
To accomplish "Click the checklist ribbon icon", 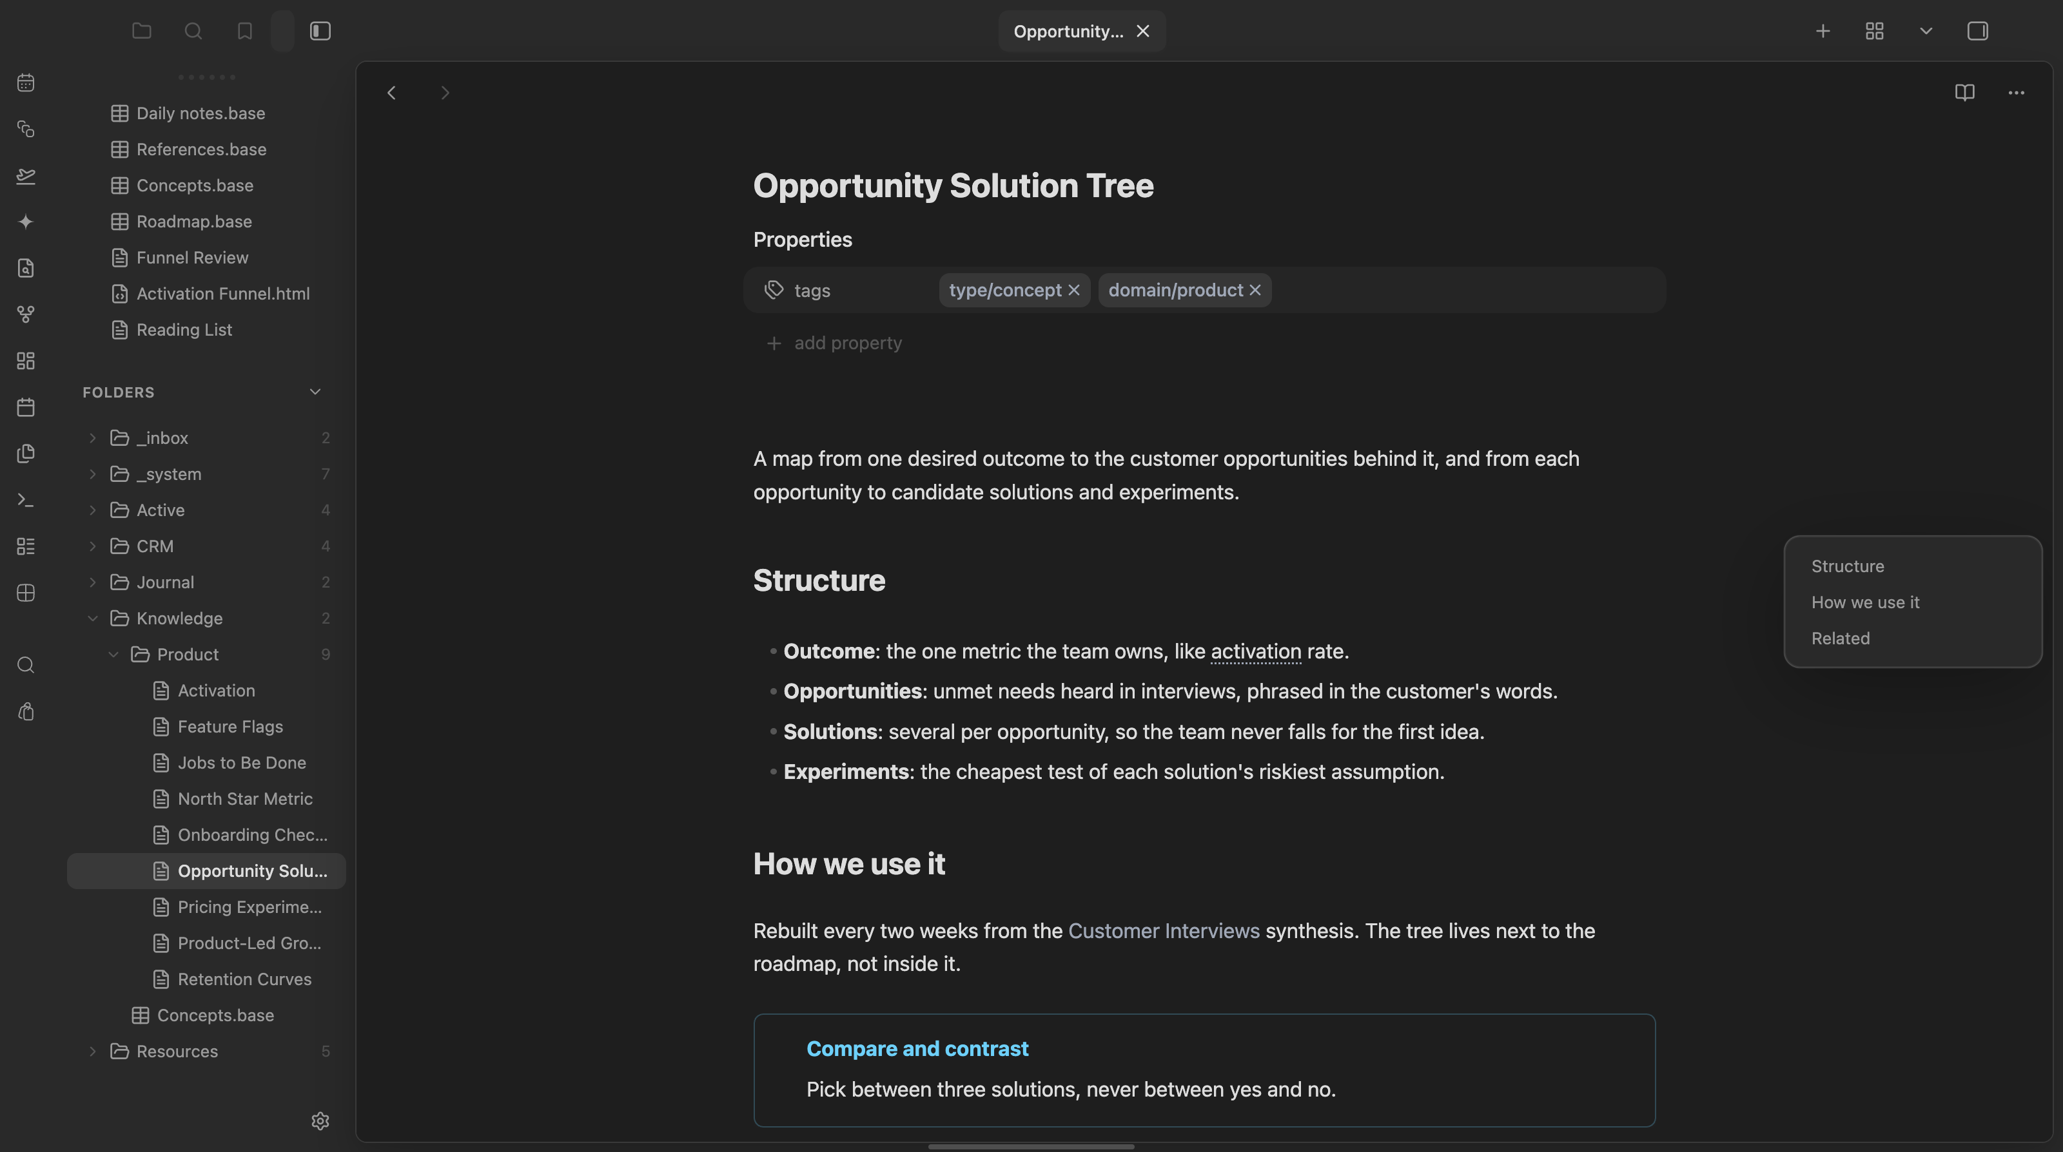I will point(26,547).
